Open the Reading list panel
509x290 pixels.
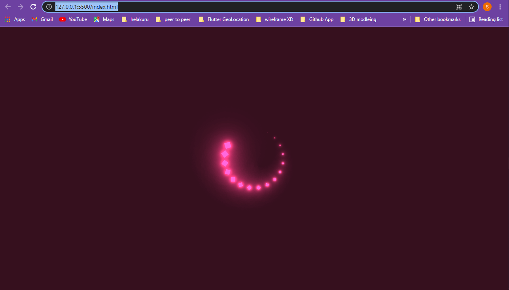click(x=486, y=19)
